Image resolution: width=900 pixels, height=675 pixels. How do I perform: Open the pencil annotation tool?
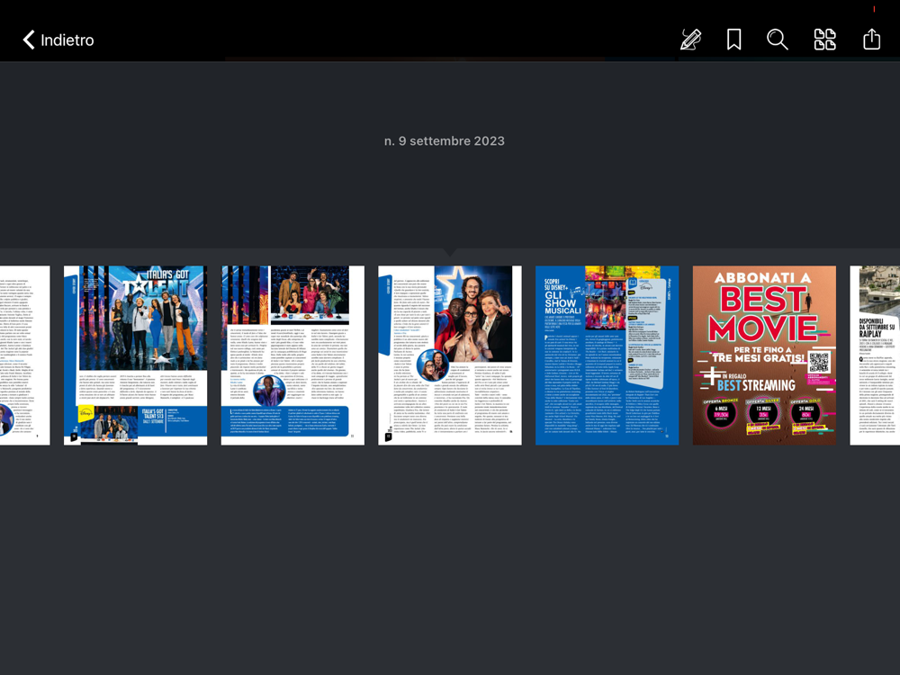[690, 40]
